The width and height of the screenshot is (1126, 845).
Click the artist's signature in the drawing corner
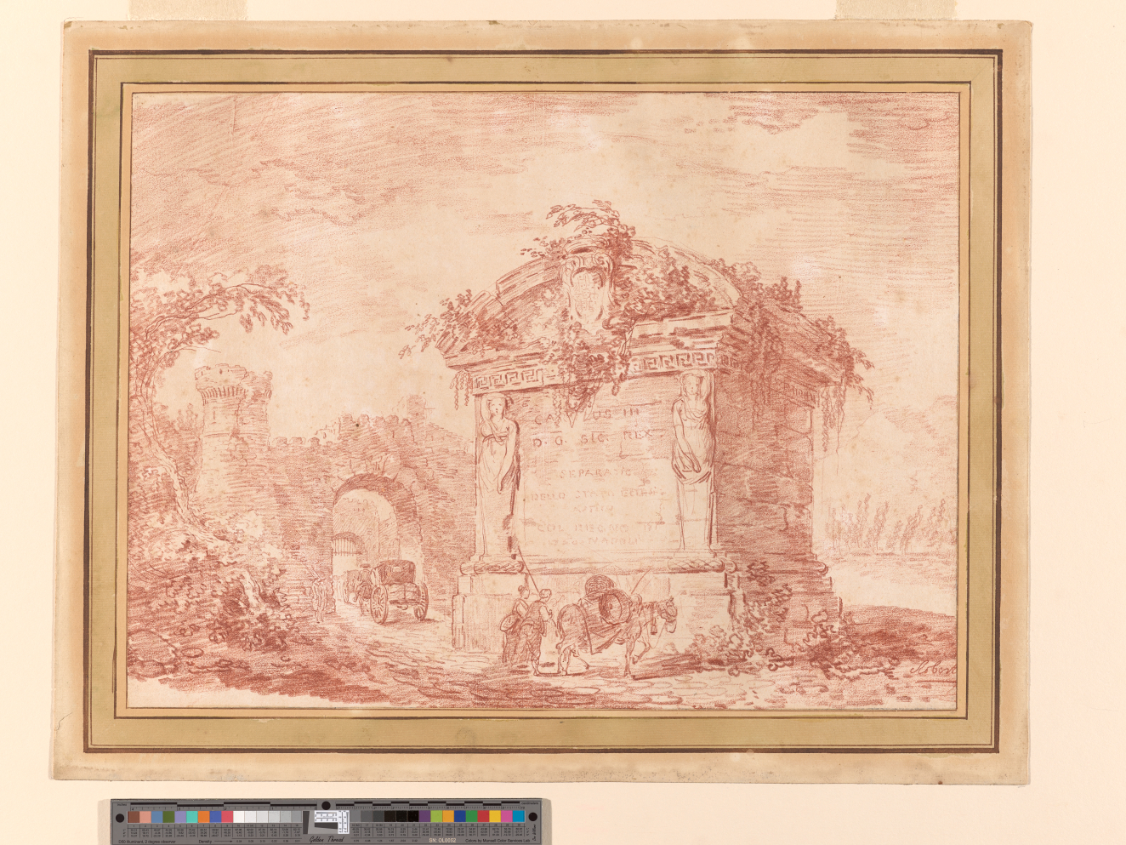tap(933, 668)
